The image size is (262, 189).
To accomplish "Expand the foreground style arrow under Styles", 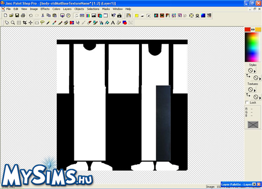I will pyautogui.click(x=255, y=71).
